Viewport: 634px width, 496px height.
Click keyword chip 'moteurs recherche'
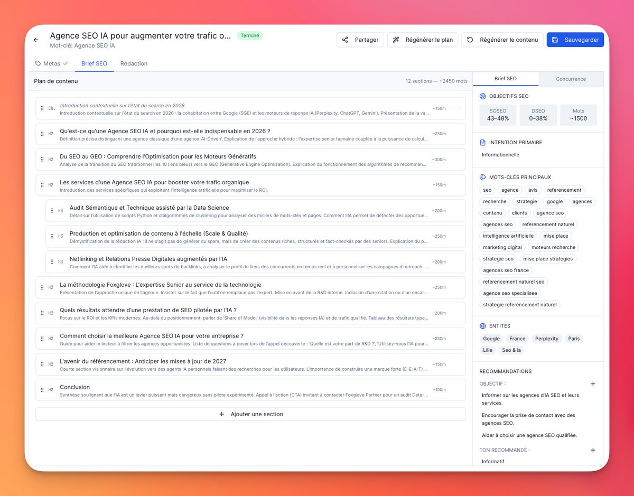[554, 247]
